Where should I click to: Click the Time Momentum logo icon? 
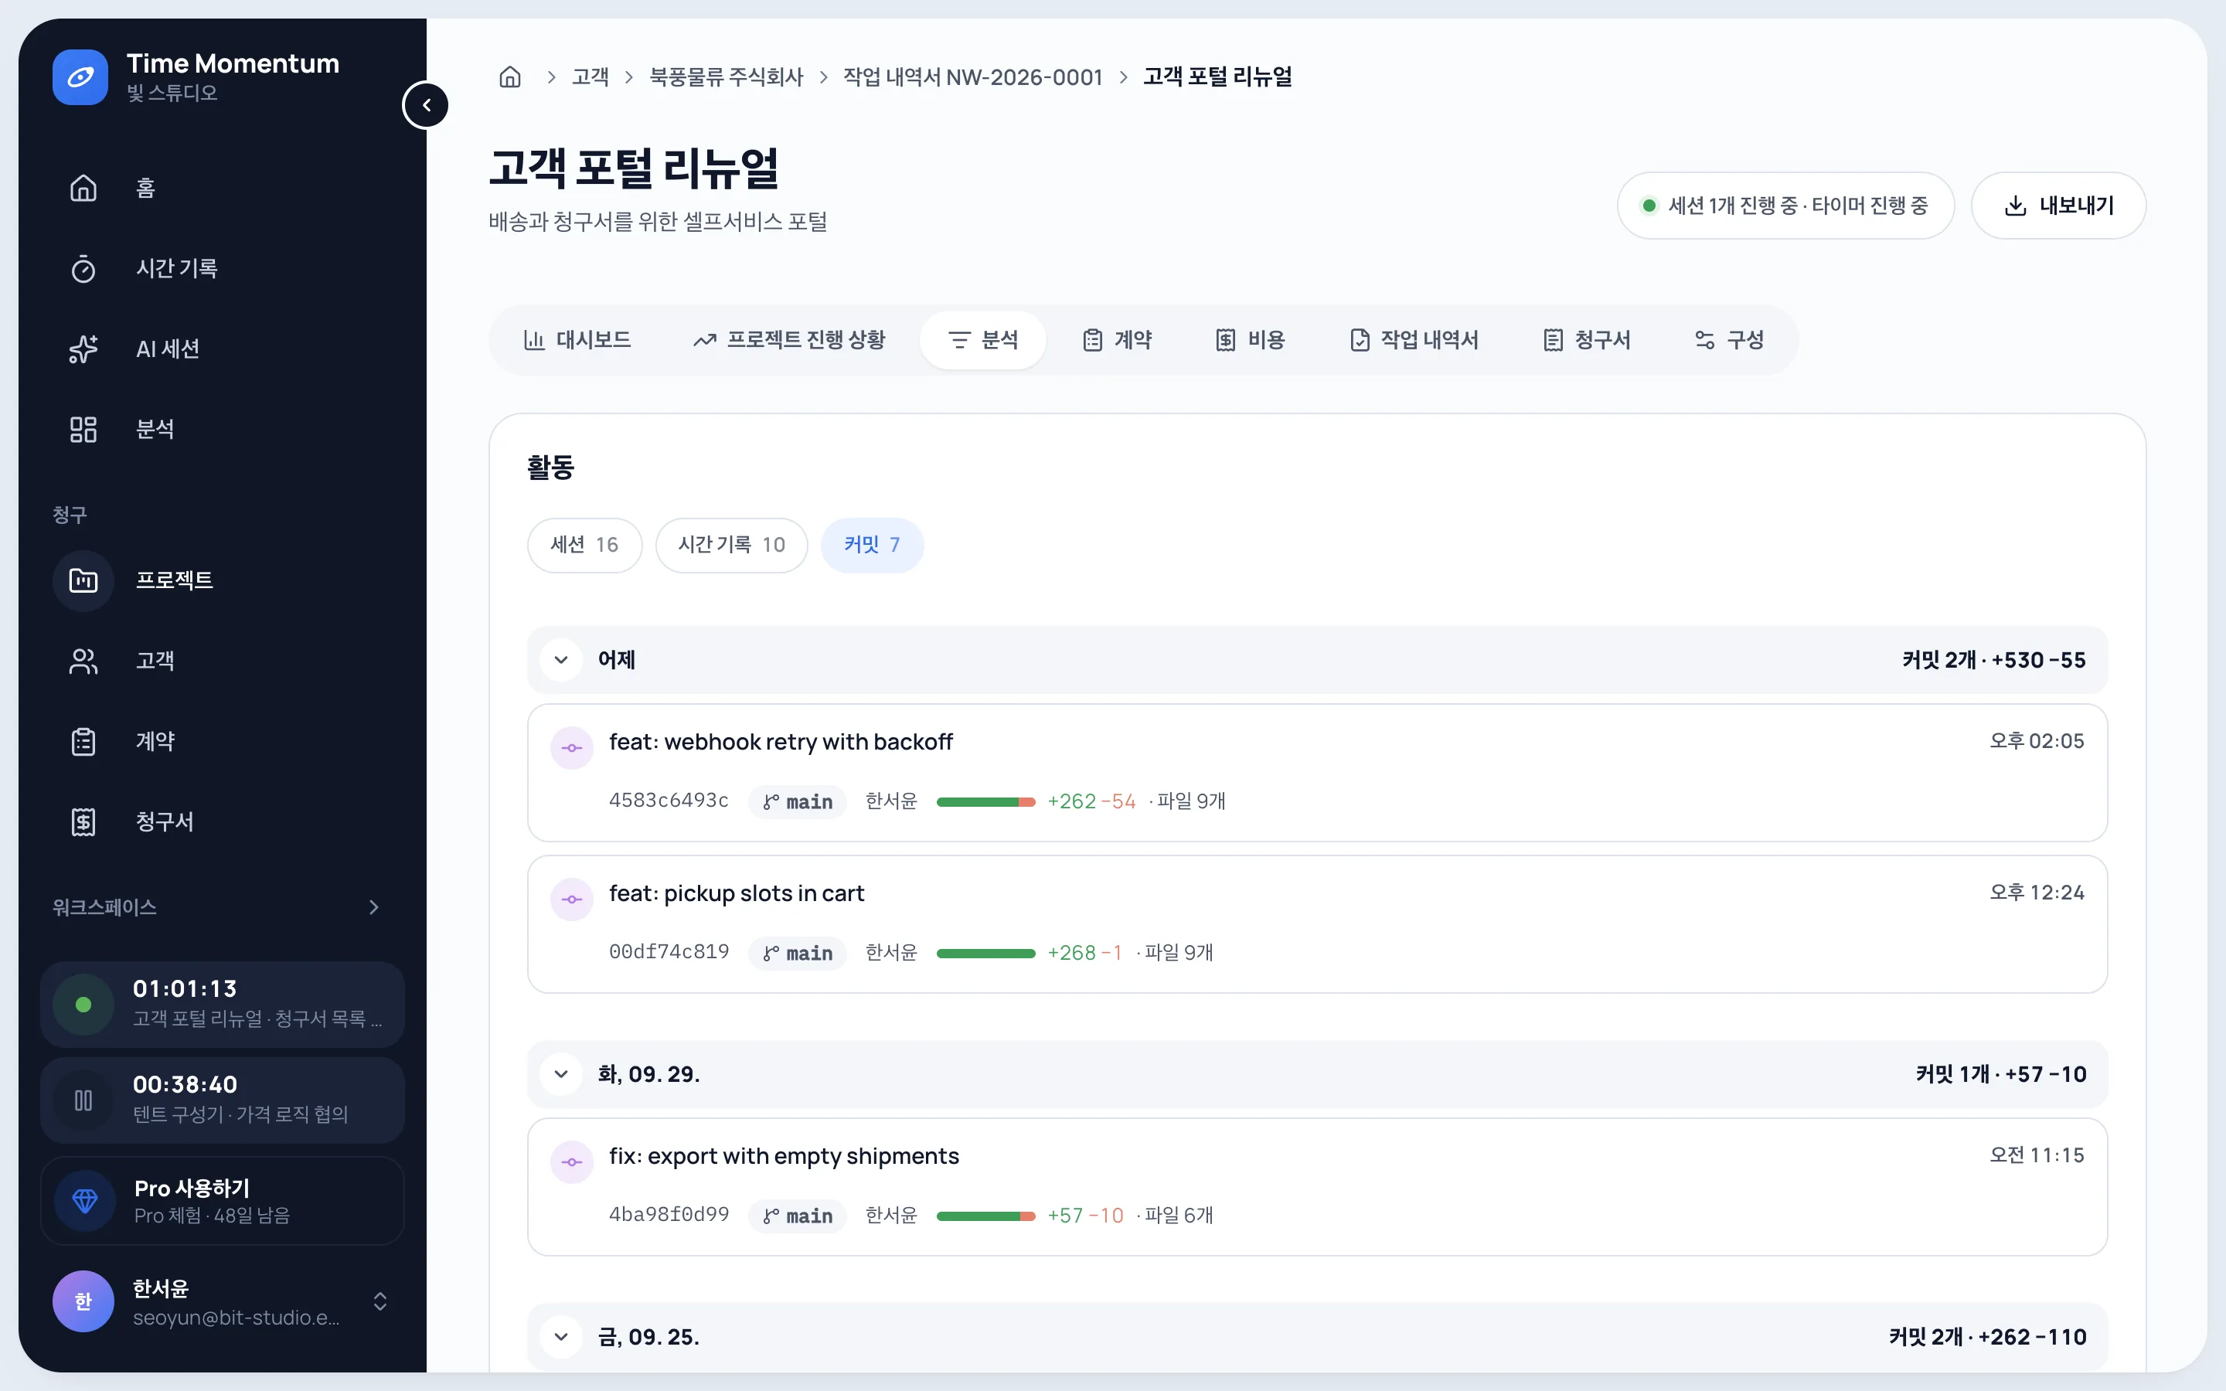pyautogui.click(x=80, y=77)
